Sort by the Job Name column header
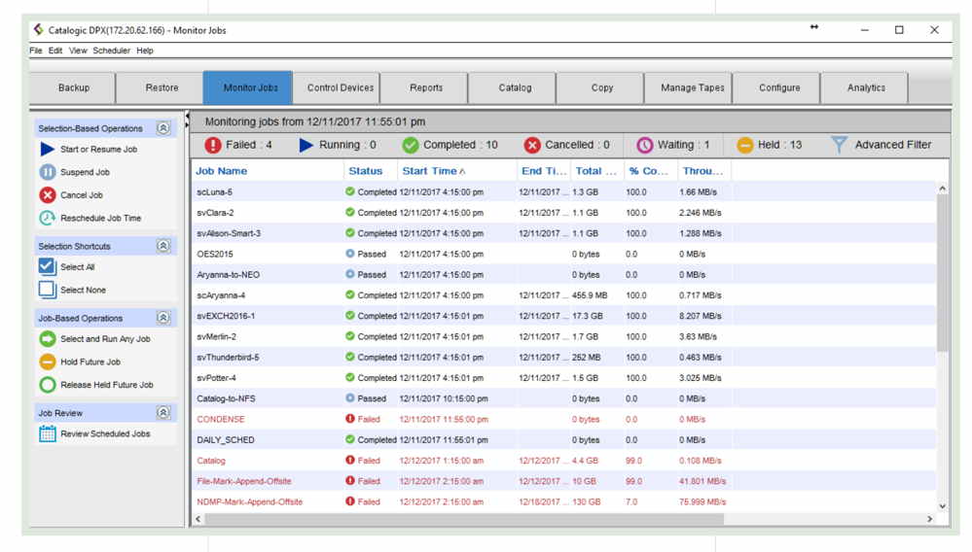 coord(268,171)
